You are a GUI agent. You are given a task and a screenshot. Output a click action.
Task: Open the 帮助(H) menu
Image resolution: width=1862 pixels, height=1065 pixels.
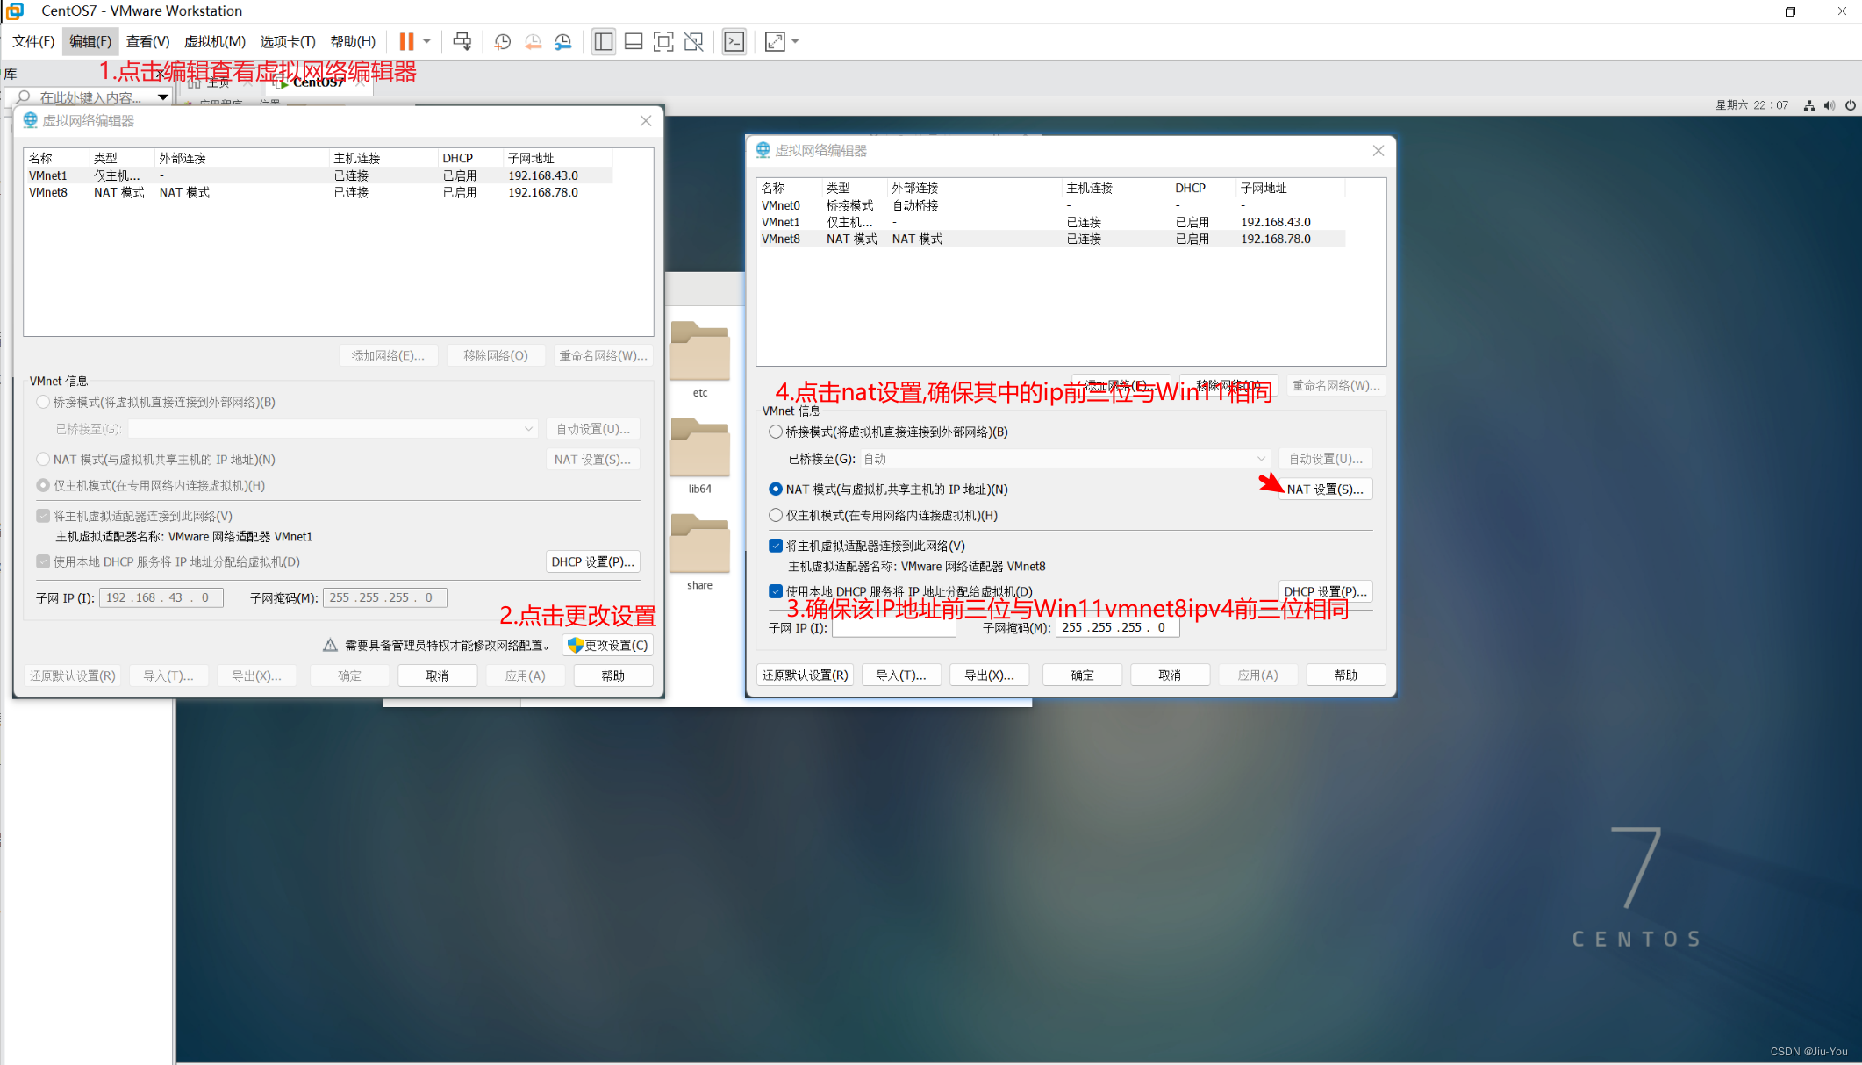pos(353,41)
